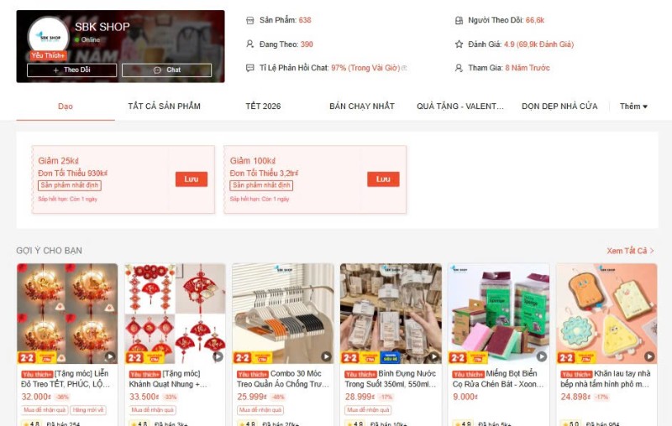Click the star icon beside Đánh Giá
672x426 pixels.
tap(459, 44)
